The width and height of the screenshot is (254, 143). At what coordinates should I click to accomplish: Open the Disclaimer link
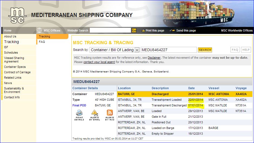click(x=154, y=58)
